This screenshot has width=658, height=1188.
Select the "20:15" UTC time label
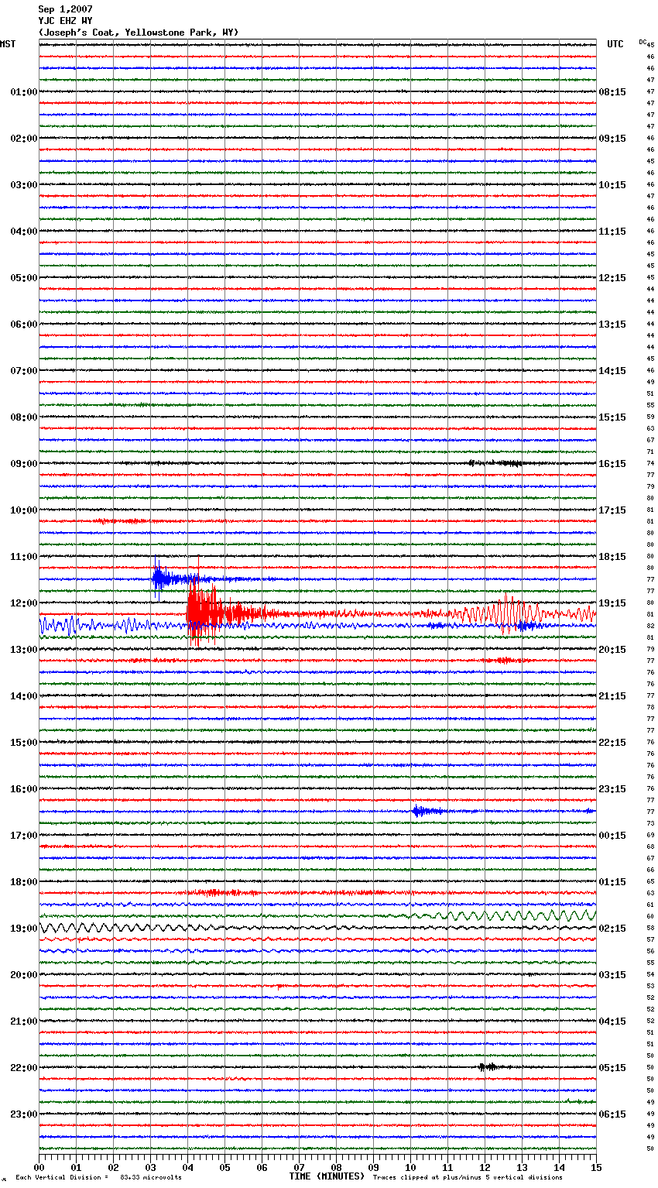pos(612,650)
